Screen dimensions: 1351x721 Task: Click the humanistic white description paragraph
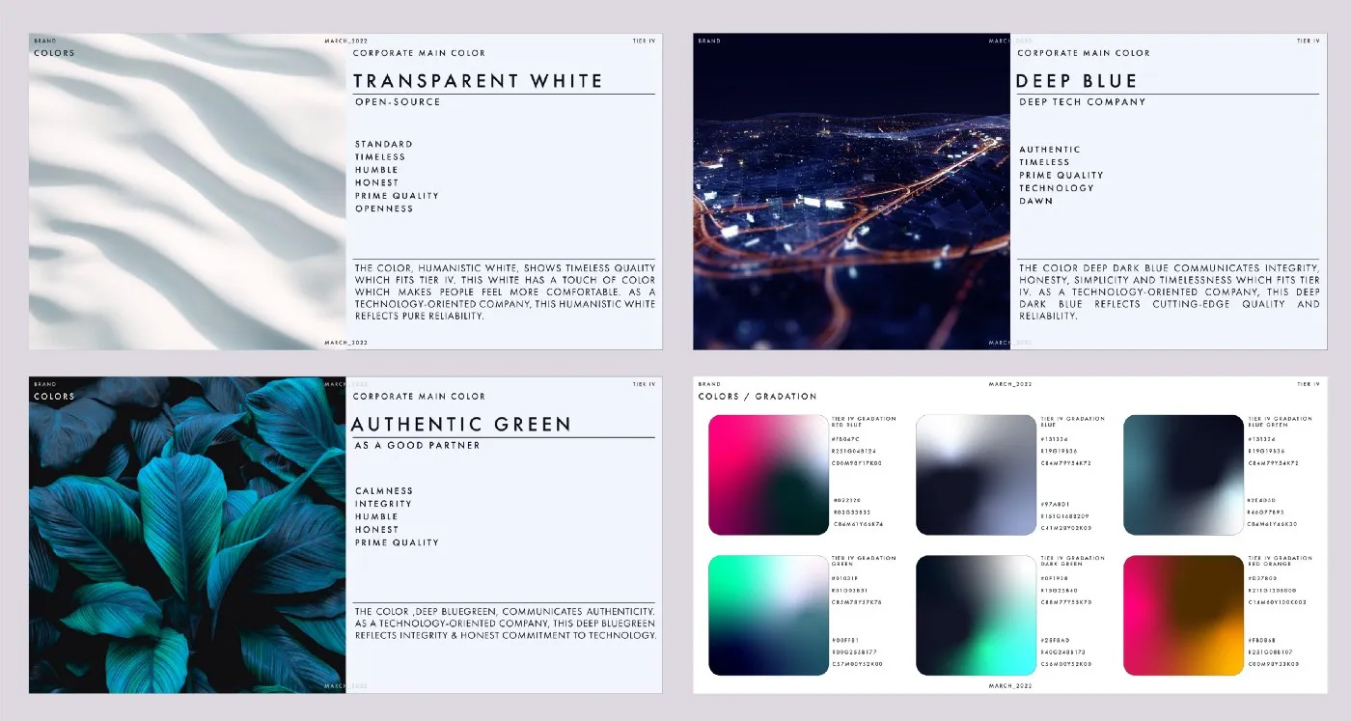(505, 291)
